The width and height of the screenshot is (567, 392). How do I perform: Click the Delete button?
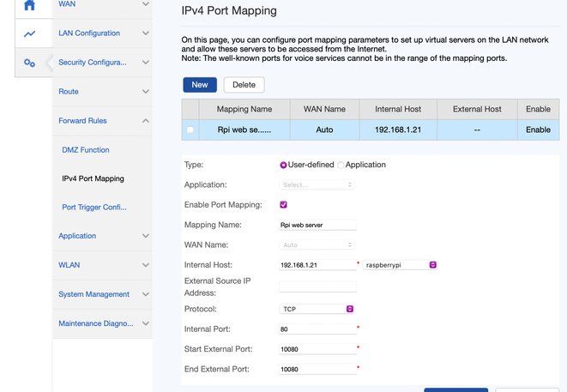tap(244, 85)
